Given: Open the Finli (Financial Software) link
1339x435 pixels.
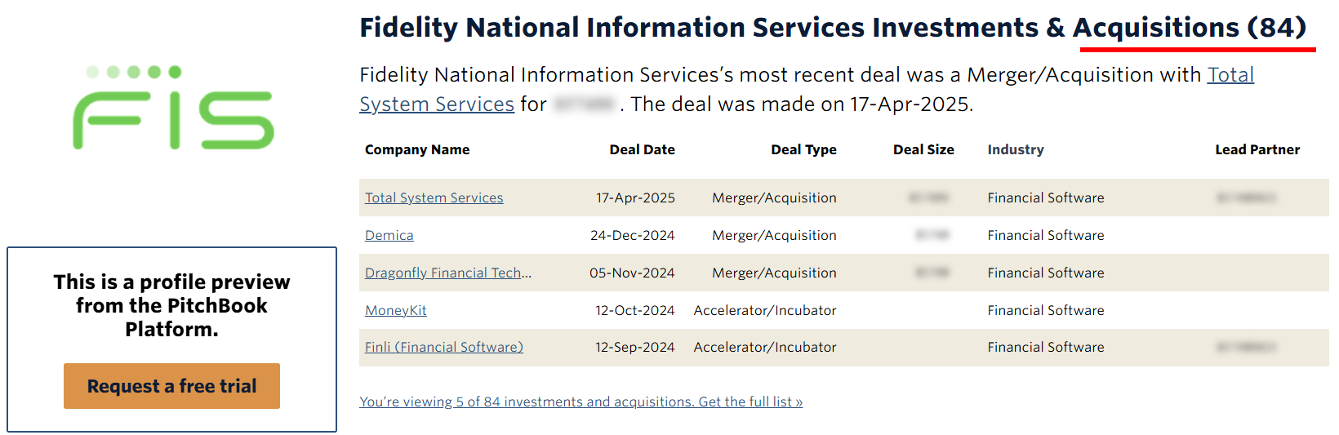Looking at the screenshot, I should [x=443, y=347].
